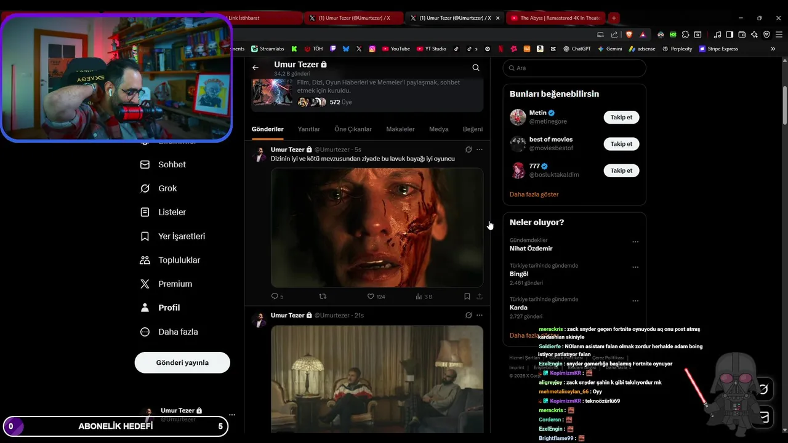788x443 pixels.
Task: Open a new browser tab
Action: coord(614,18)
